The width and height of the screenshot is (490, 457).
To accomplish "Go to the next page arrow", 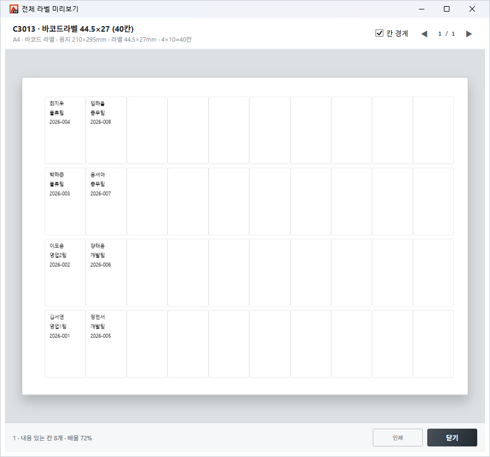I will click(x=469, y=34).
